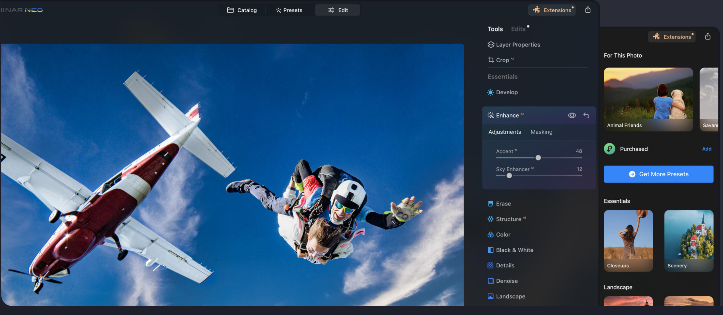Open the Catalog tab

pyautogui.click(x=242, y=10)
